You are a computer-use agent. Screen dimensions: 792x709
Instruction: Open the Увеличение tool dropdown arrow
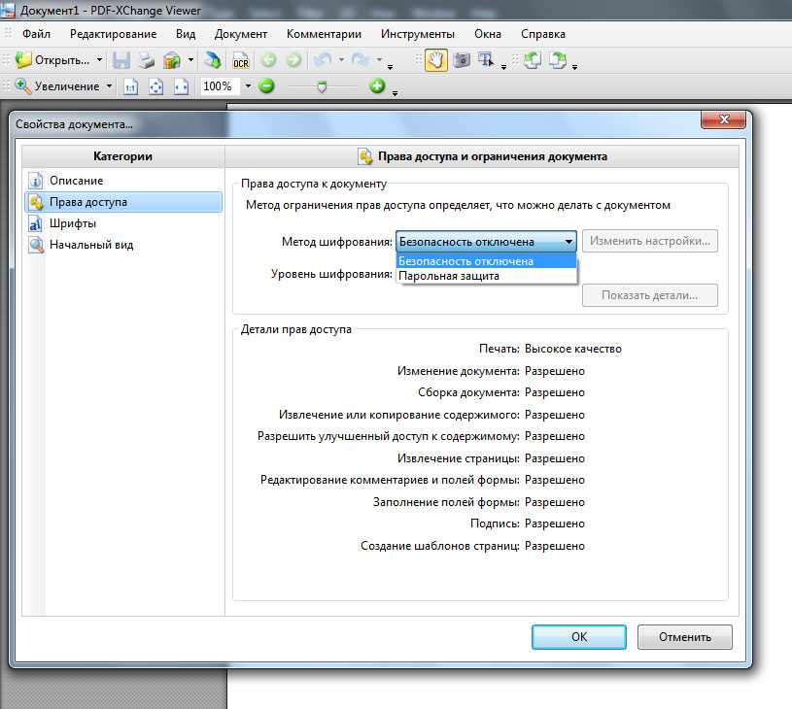click(109, 86)
